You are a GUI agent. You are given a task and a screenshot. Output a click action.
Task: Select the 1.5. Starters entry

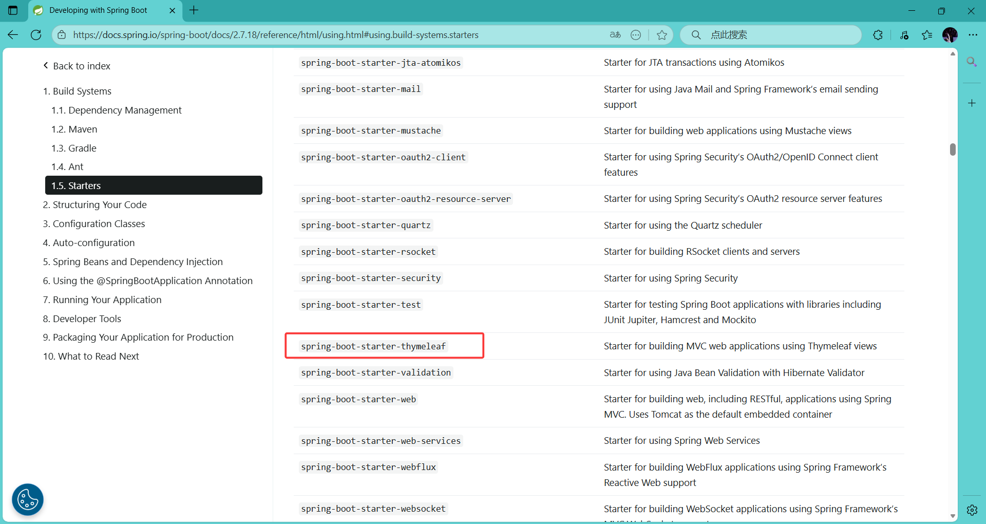[x=154, y=185]
